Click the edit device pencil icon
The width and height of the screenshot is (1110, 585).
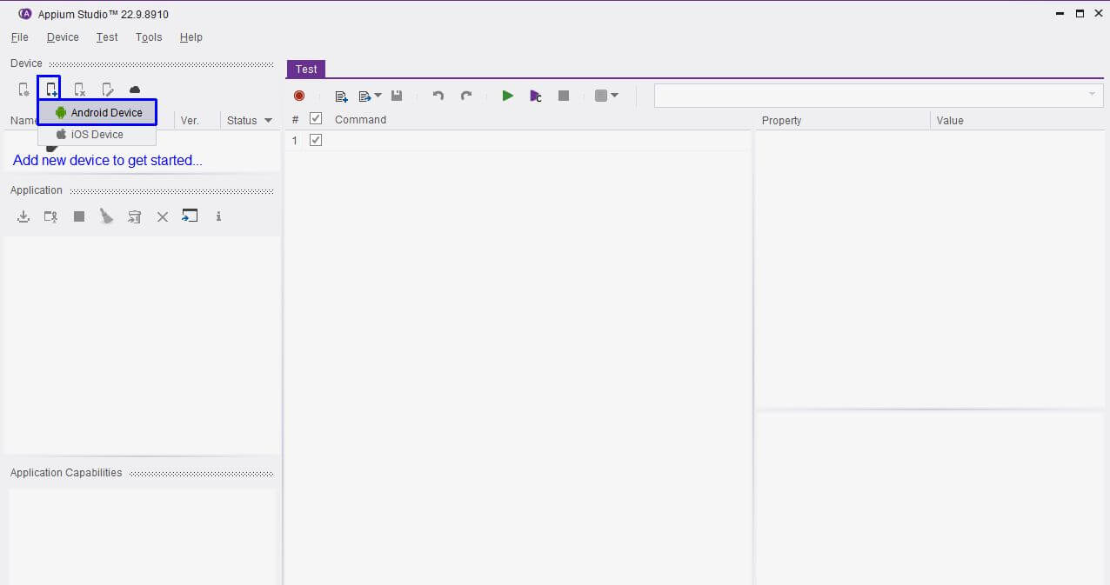[x=107, y=90]
